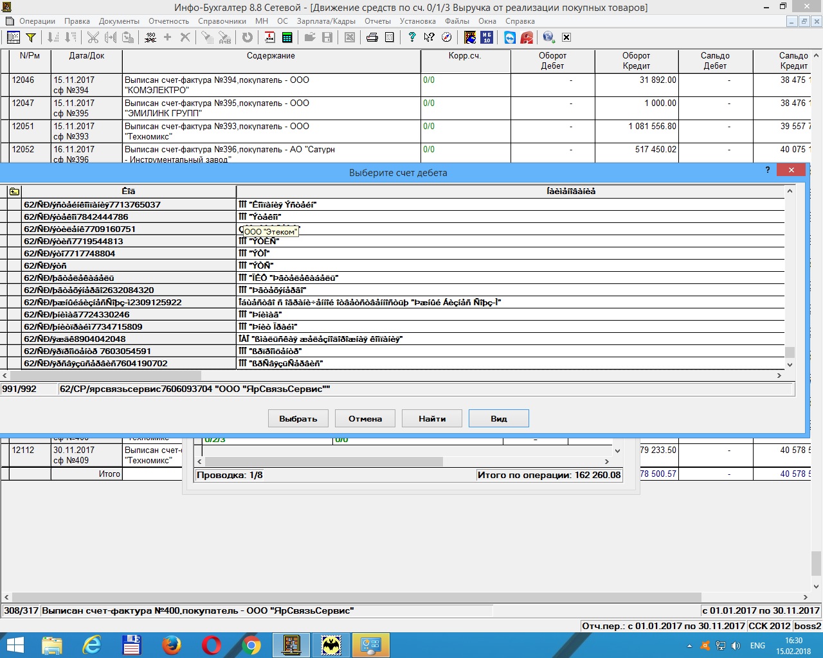Click the dialog horizontal scrollbar left arrow
823x658 pixels.
pos(5,375)
